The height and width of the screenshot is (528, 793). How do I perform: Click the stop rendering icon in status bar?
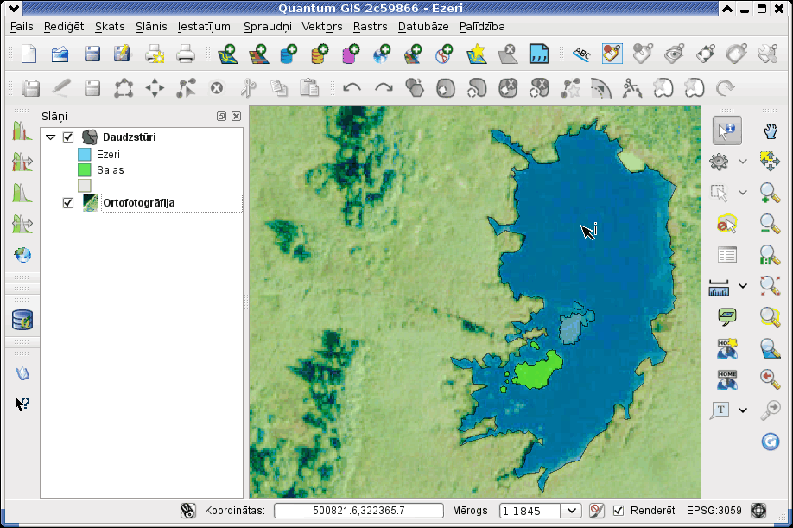click(597, 511)
